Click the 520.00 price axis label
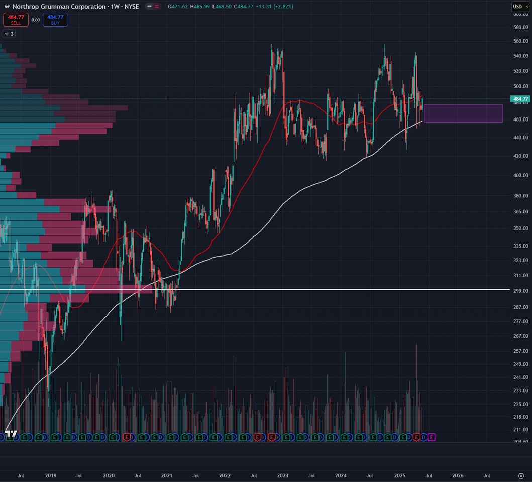This screenshot has height=482, width=532. (521, 71)
